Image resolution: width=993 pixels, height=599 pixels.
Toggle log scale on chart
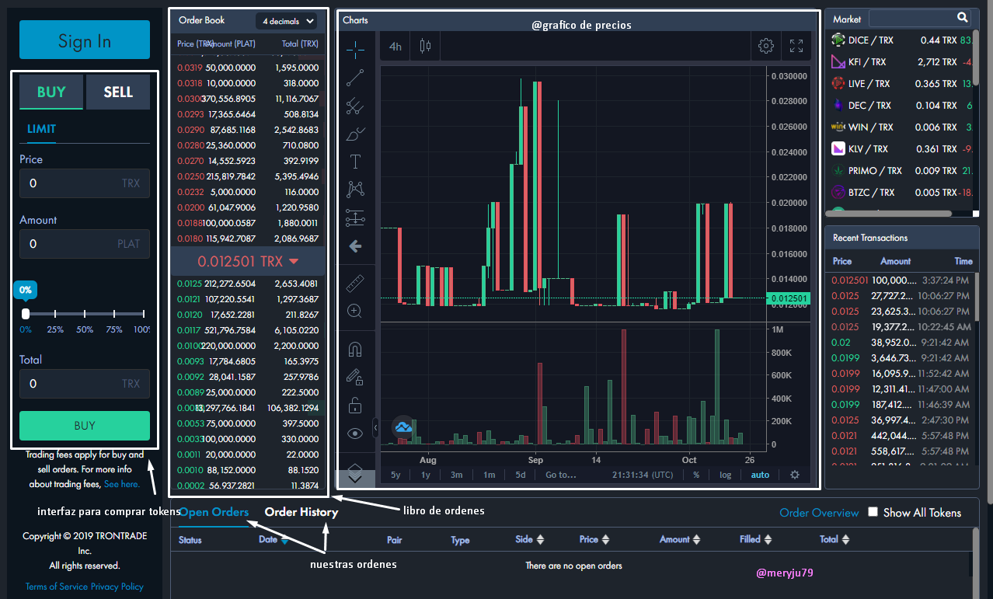[726, 475]
